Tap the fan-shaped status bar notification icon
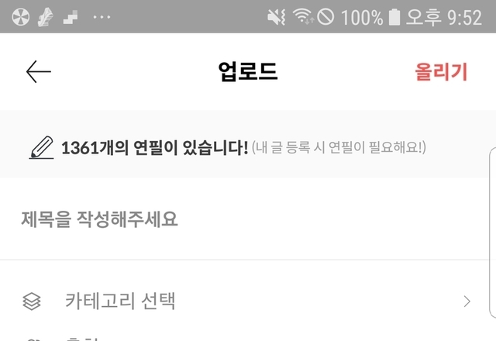Screen dimensions: 496x341 click(21, 16)
